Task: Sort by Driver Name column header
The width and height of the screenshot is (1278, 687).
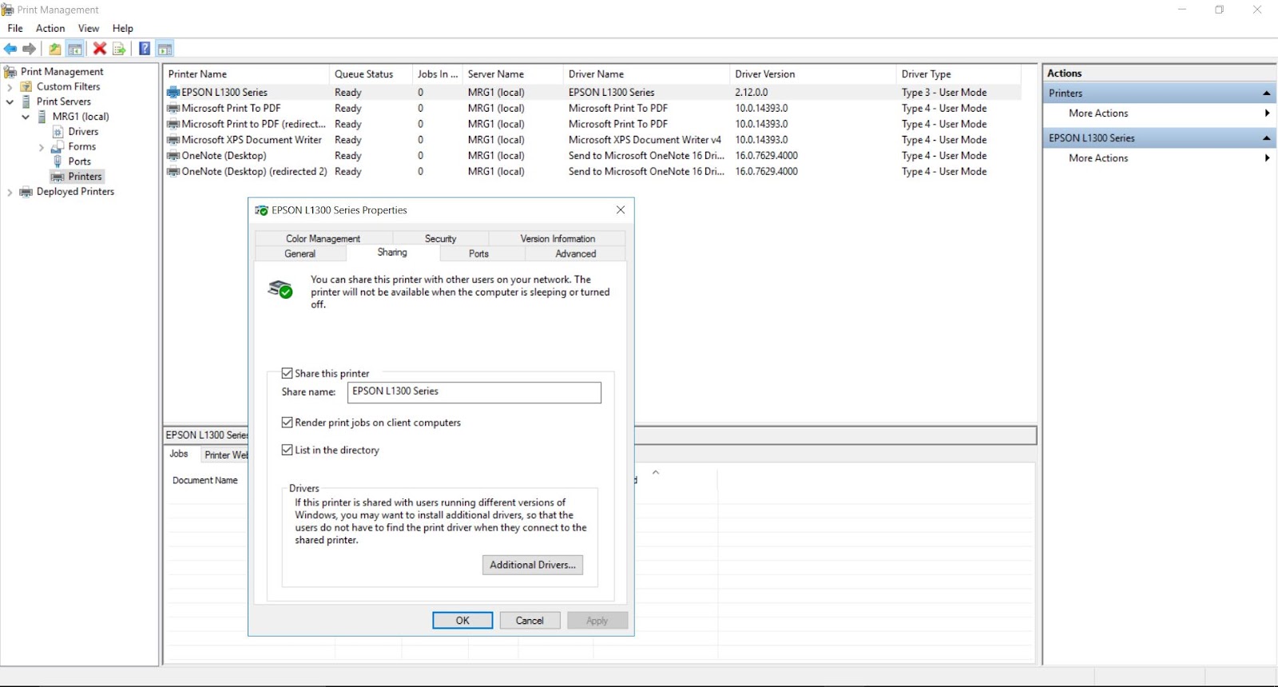Action: (x=647, y=74)
